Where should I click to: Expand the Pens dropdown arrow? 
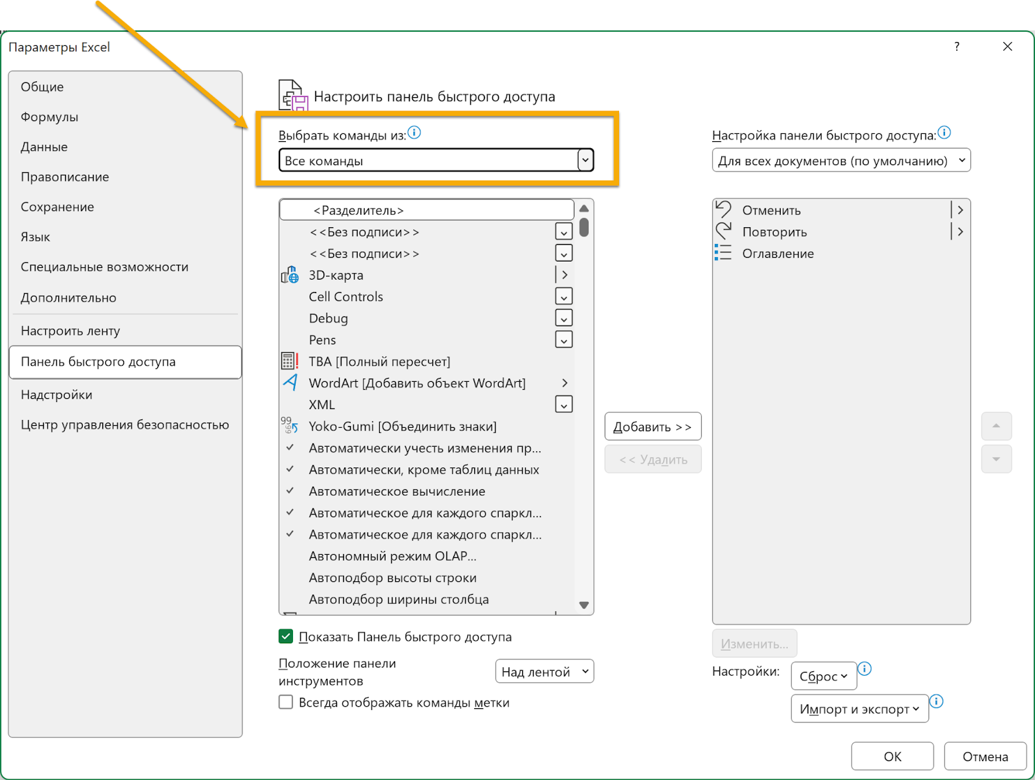(564, 339)
